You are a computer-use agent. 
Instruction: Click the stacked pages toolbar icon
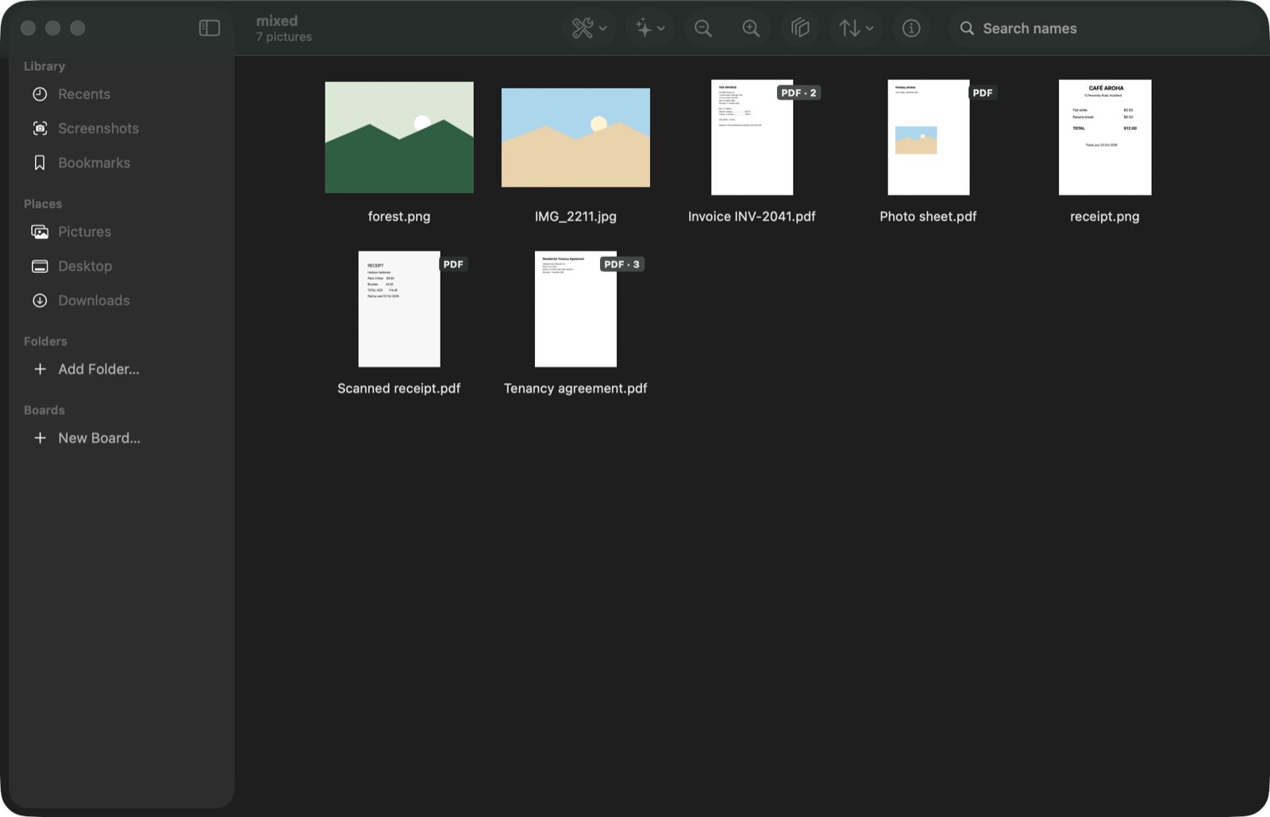[x=800, y=29]
